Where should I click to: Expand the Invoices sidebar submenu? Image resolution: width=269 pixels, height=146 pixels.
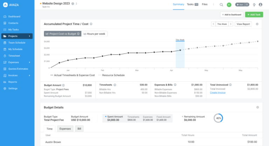(29, 75)
